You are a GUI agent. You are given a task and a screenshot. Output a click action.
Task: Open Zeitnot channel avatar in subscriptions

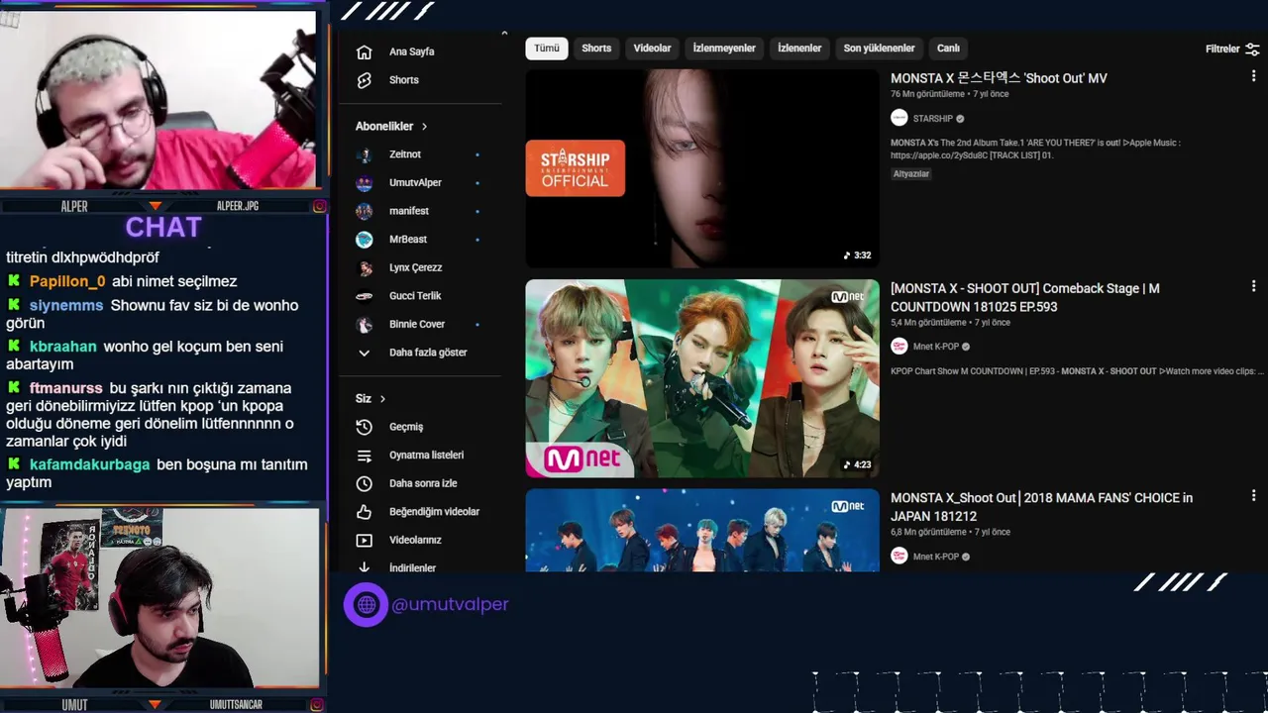(365, 154)
